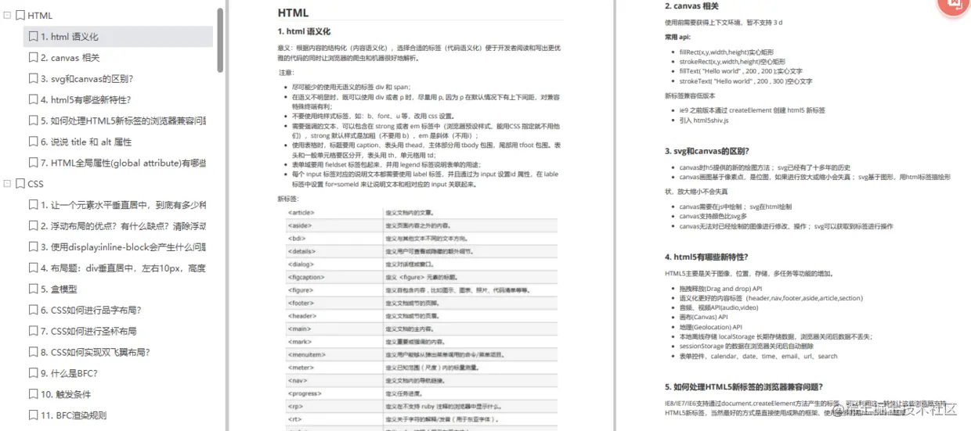
Task: Click the '<menuitem>' table cell
Action: point(334,354)
